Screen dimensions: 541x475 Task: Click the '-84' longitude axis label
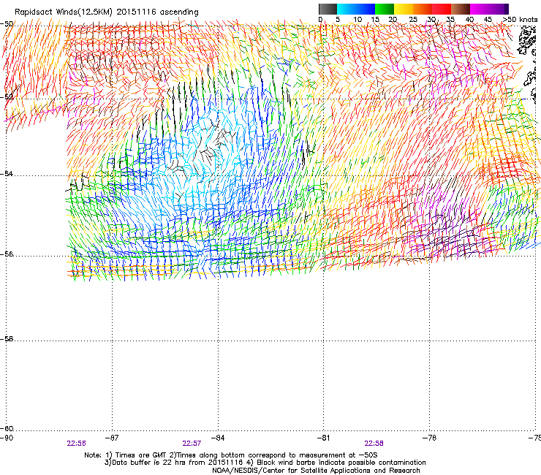tap(217, 438)
